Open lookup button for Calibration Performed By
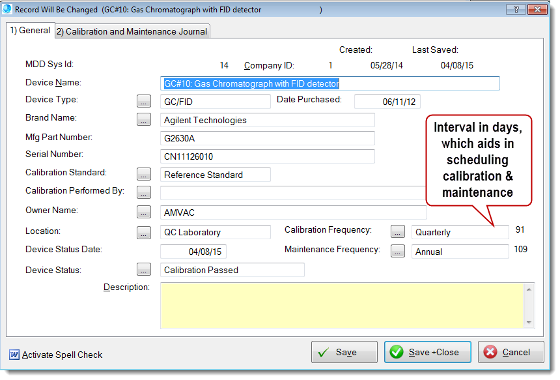The width and height of the screenshot is (560, 380). (144, 192)
